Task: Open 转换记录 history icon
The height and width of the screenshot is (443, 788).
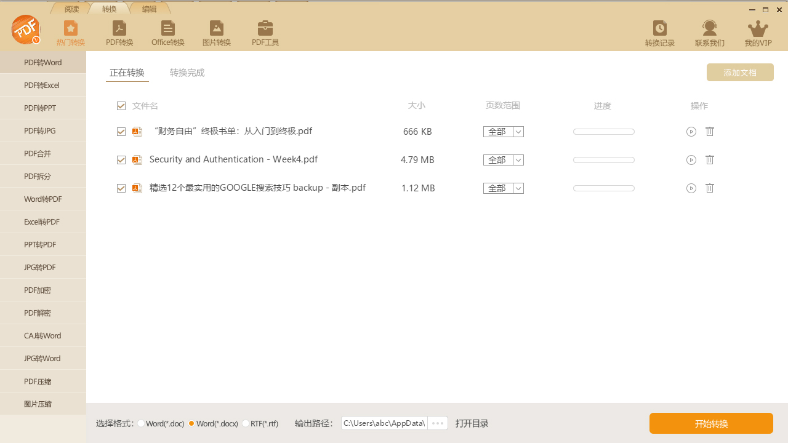Action: coord(660,33)
